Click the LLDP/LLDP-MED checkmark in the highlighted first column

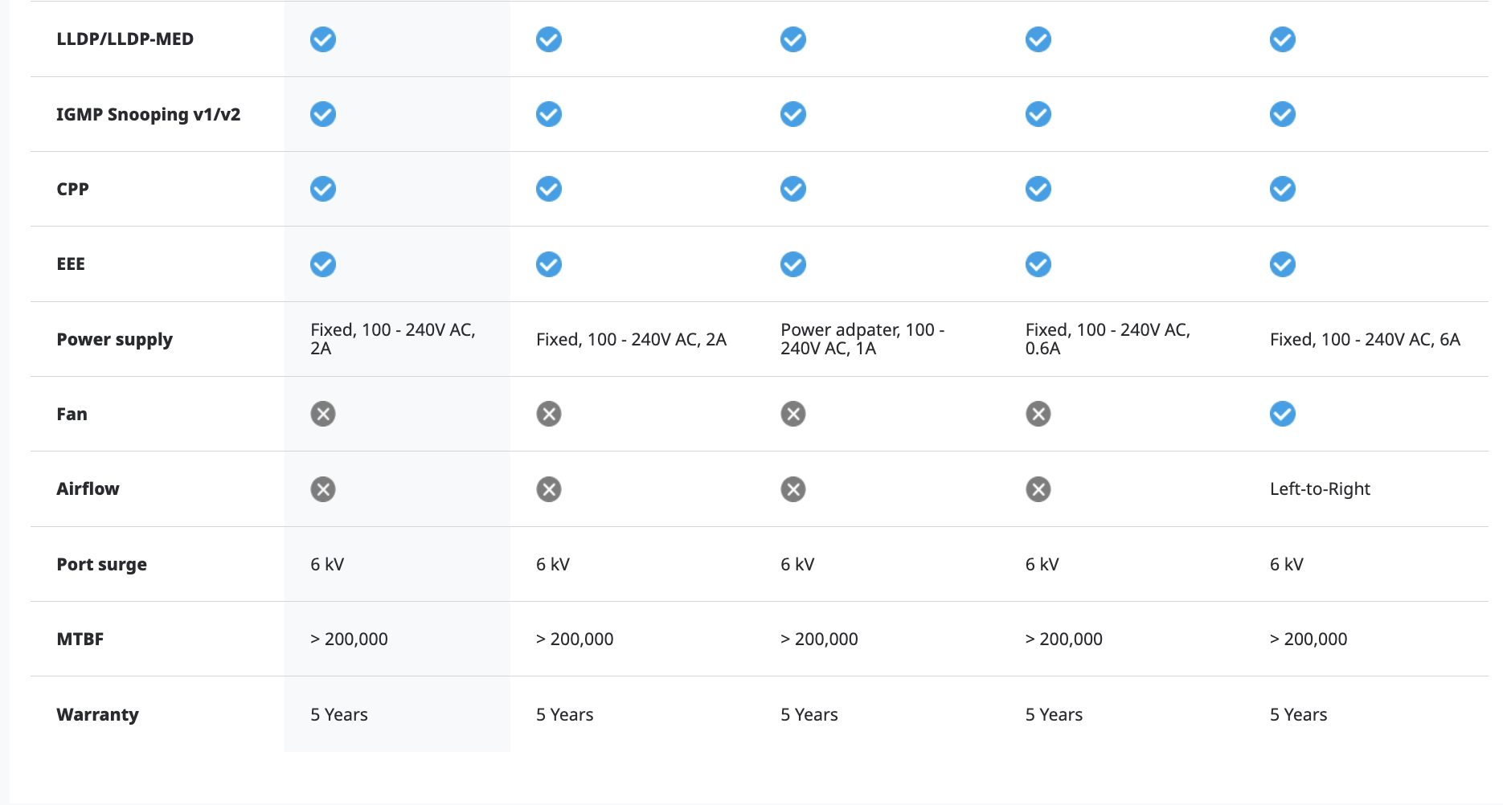[x=323, y=39]
